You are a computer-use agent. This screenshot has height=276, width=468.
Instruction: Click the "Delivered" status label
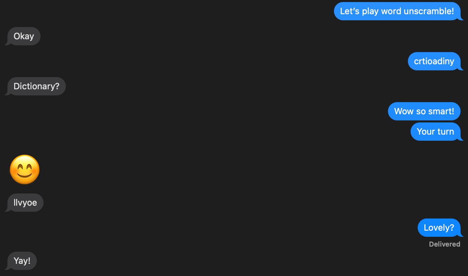(444, 244)
